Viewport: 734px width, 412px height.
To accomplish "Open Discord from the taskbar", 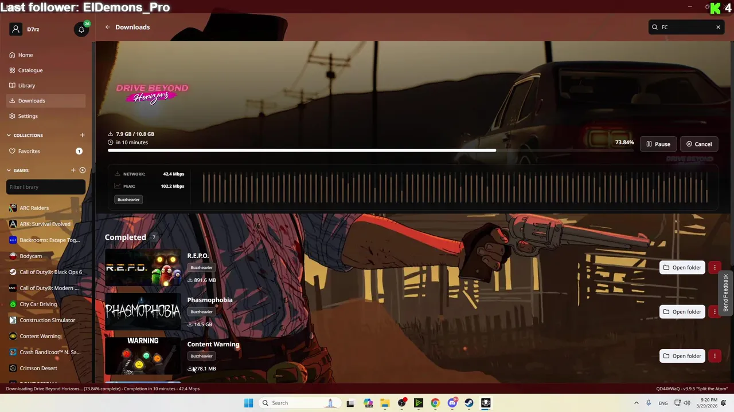I will [x=452, y=403].
